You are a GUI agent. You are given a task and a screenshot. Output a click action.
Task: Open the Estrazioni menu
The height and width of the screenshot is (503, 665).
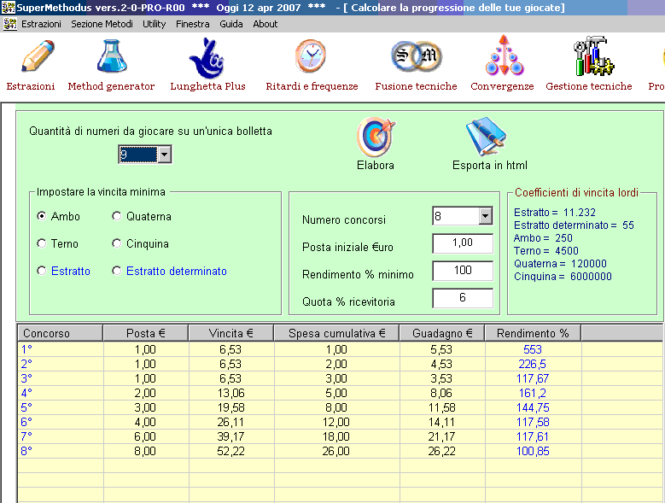(41, 24)
